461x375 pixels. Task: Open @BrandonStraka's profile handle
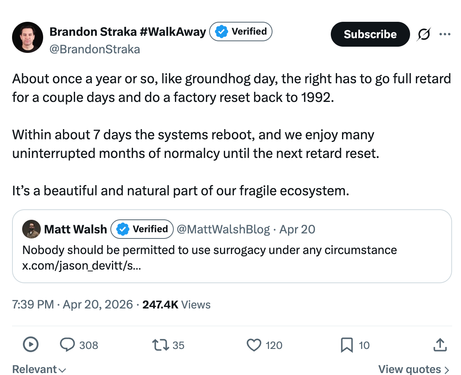(94, 49)
